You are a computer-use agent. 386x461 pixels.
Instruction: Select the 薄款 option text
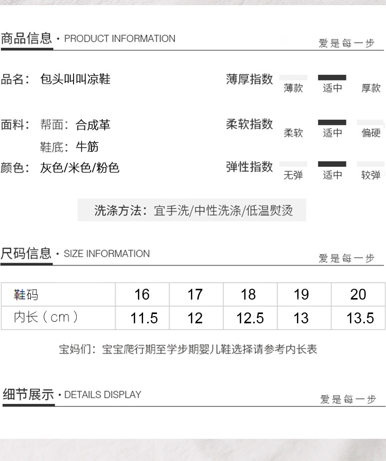293,88
